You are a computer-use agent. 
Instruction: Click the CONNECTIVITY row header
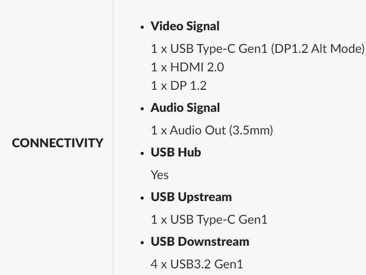coord(57,143)
